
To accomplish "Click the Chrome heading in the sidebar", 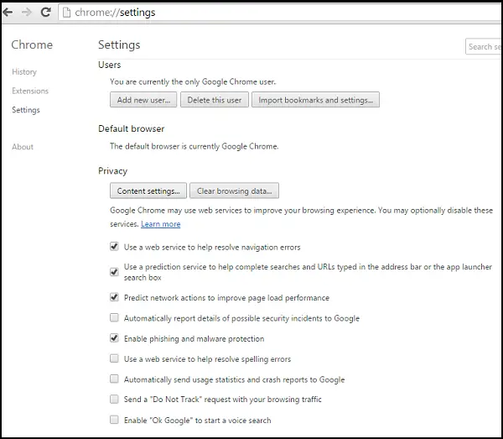I will tap(32, 44).
